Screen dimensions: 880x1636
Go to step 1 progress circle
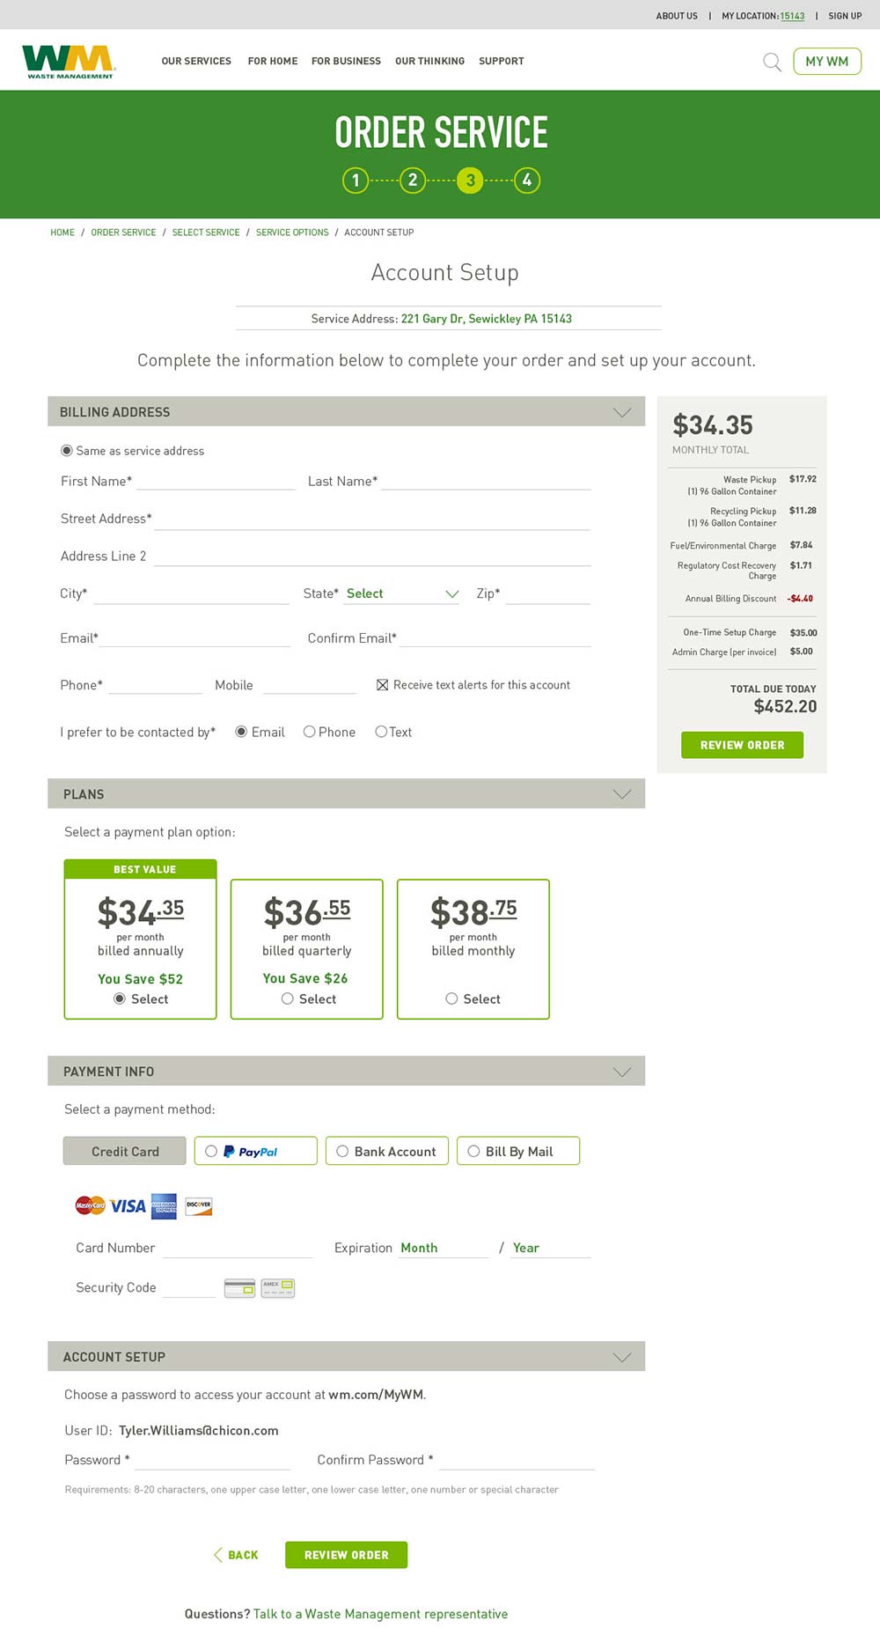[x=356, y=181]
